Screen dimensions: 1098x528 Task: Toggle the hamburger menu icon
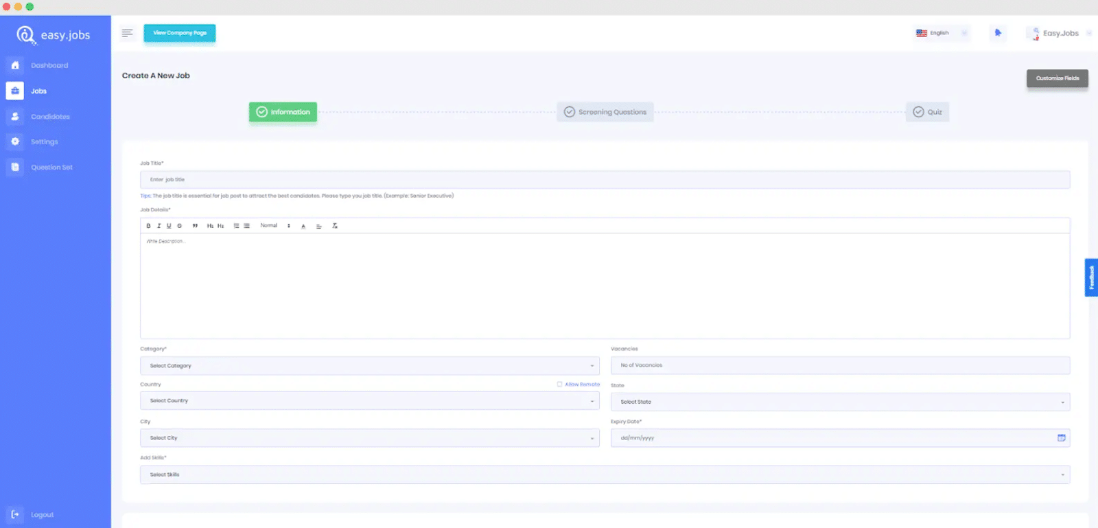pos(127,32)
